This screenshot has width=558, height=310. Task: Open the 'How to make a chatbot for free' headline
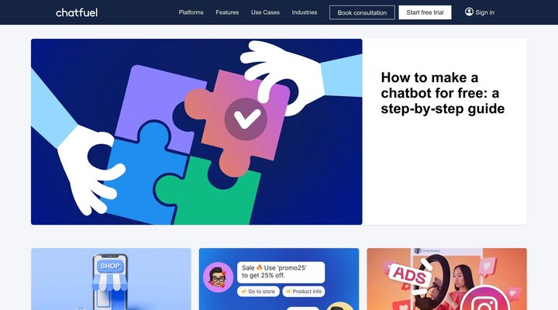tap(443, 93)
